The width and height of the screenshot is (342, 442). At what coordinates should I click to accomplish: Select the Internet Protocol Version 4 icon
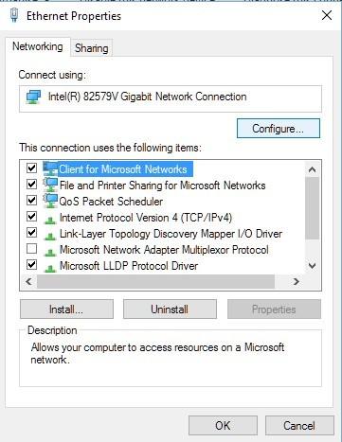coord(50,220)
